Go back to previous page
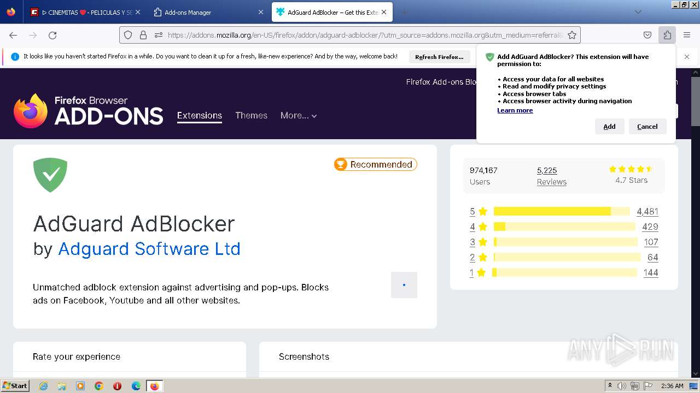 tap(13, 35)
